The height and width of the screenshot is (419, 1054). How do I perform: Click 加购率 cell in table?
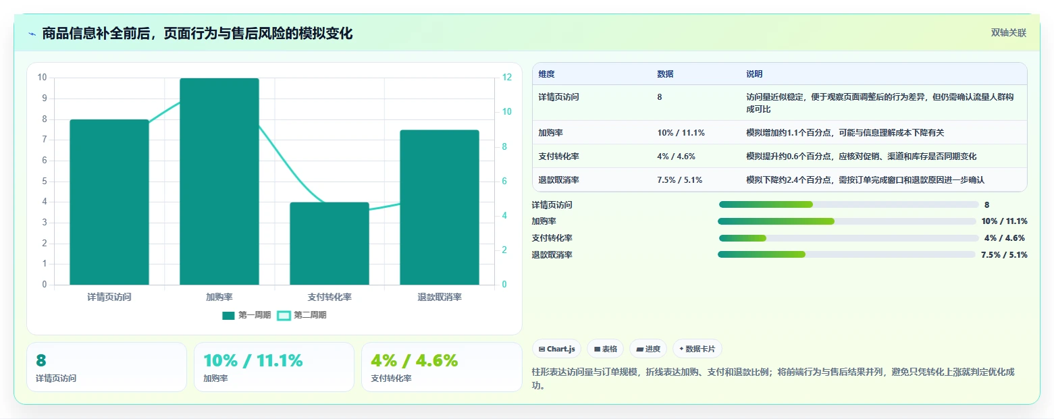click(x=550, y=133)
